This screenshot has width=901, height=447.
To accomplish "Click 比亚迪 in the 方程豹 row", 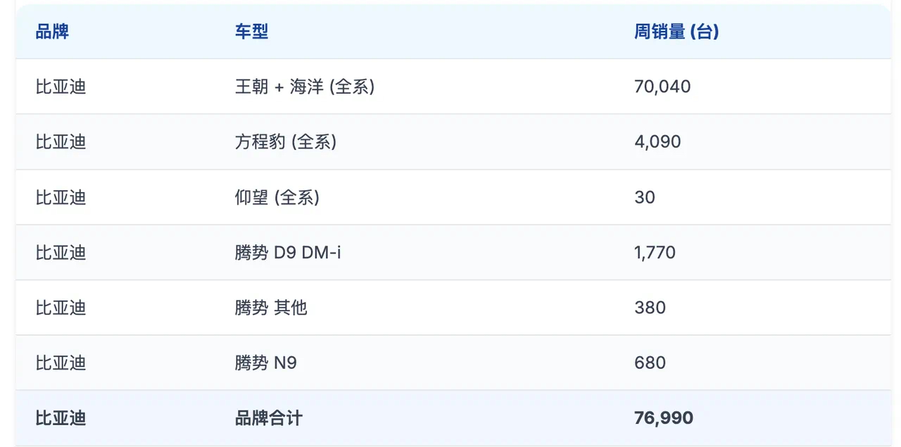I will point(61,141).
